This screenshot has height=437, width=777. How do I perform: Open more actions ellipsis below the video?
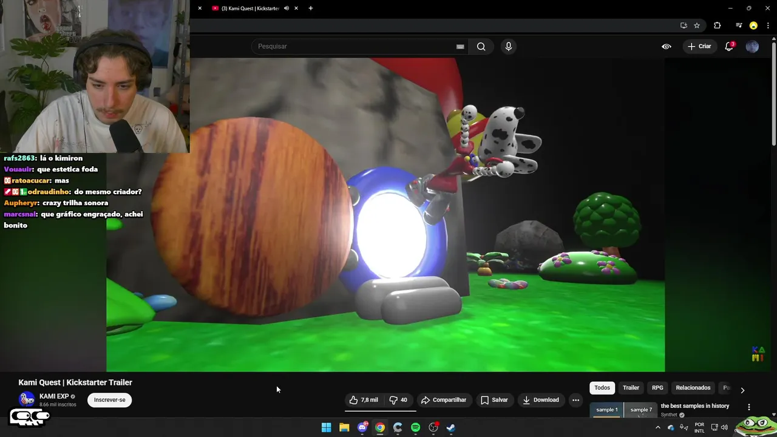click(x=575, y=400)
